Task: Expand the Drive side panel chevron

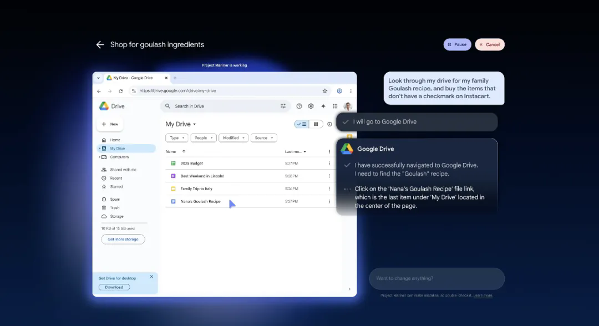Action: (349, 289)
